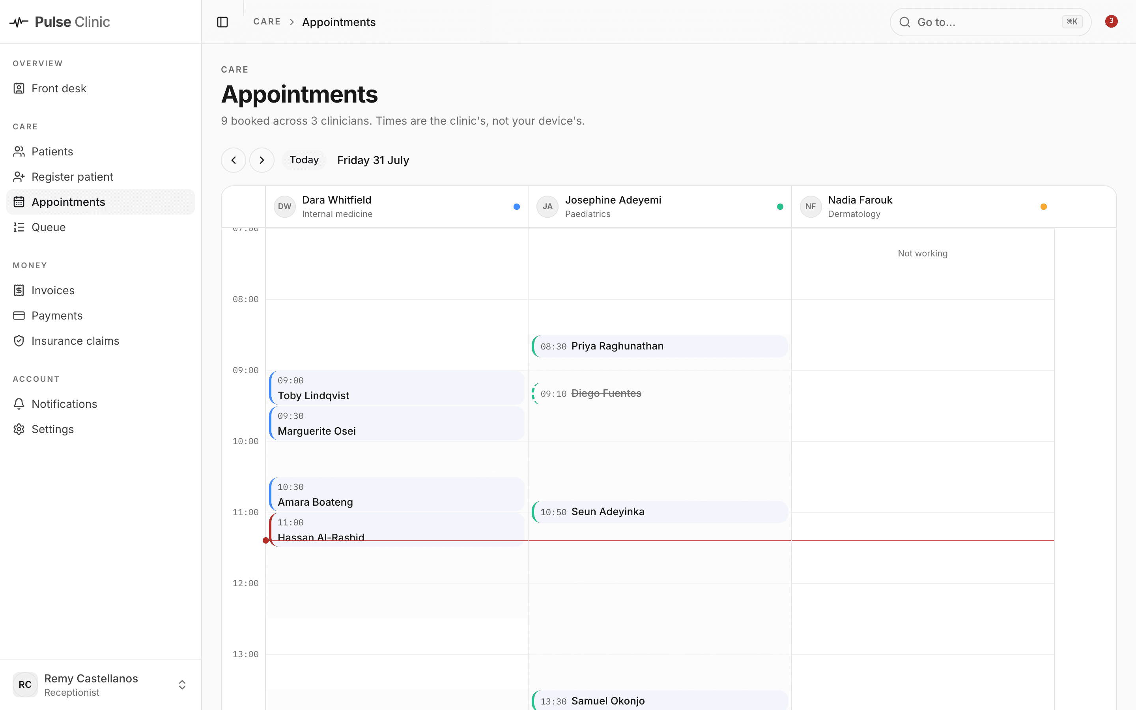Open the 10:50 Seun Adeyinka appointment
Image resolution: width=1136 pixels, height=710 pixels.
click(x=660, y=512)
